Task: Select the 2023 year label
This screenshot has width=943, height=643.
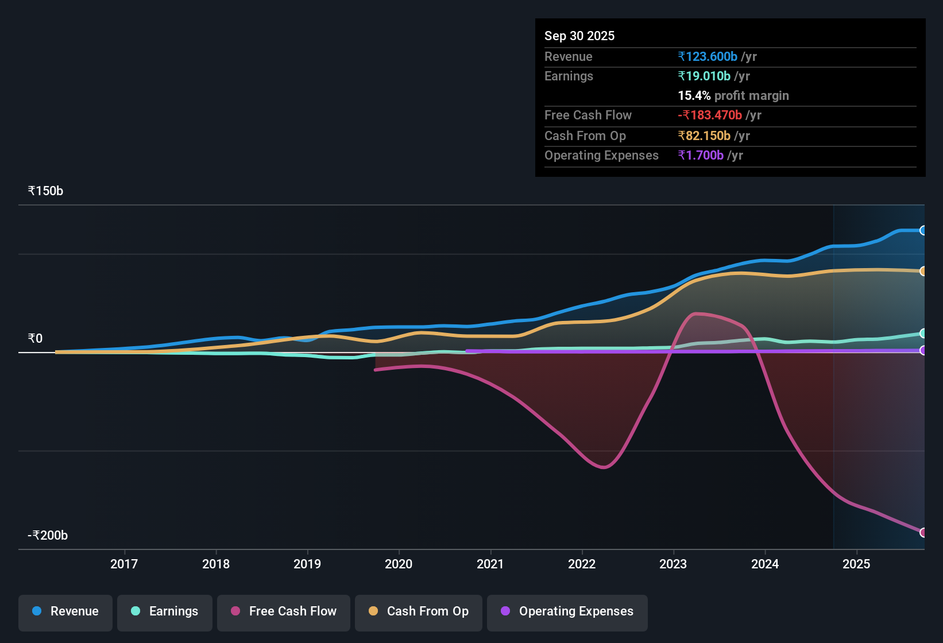Action: [x=674, y=564]
